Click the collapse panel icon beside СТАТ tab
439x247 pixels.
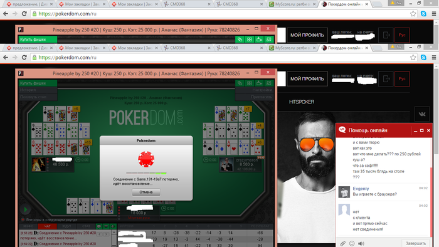click(x=106, y=226)
